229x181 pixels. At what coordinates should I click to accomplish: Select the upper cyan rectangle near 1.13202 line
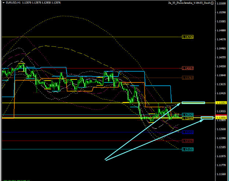[x=193, y=103]
